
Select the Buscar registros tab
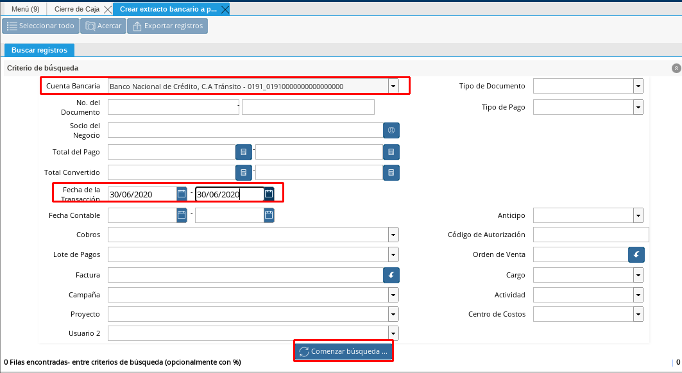39,50
